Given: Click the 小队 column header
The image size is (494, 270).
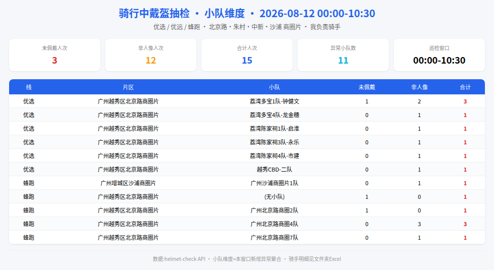Looking at the screenshot, I should pyautogui.click(x=274, y=87).
